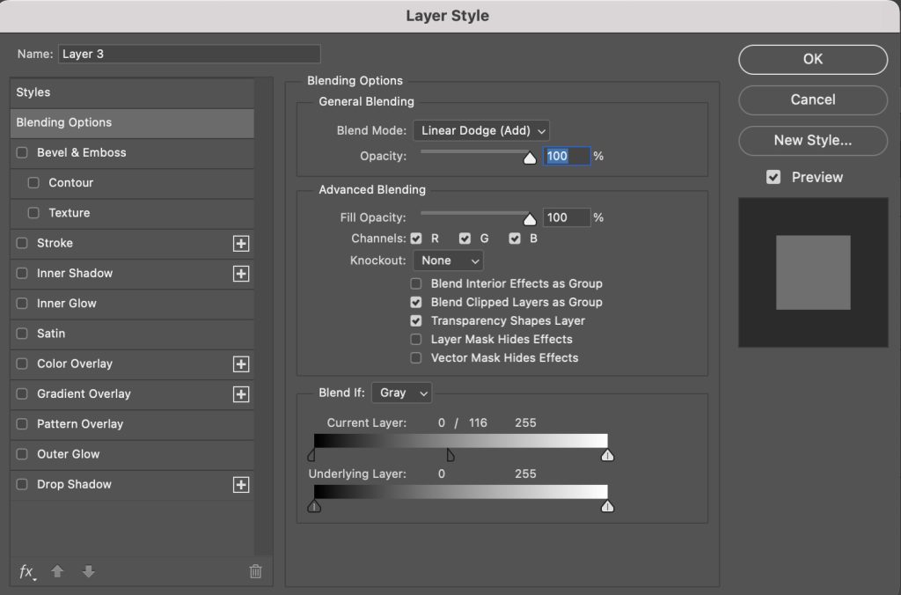Toggle the Preview checkbox
This screenshot has width=901, height=595.
click(773, 178)
